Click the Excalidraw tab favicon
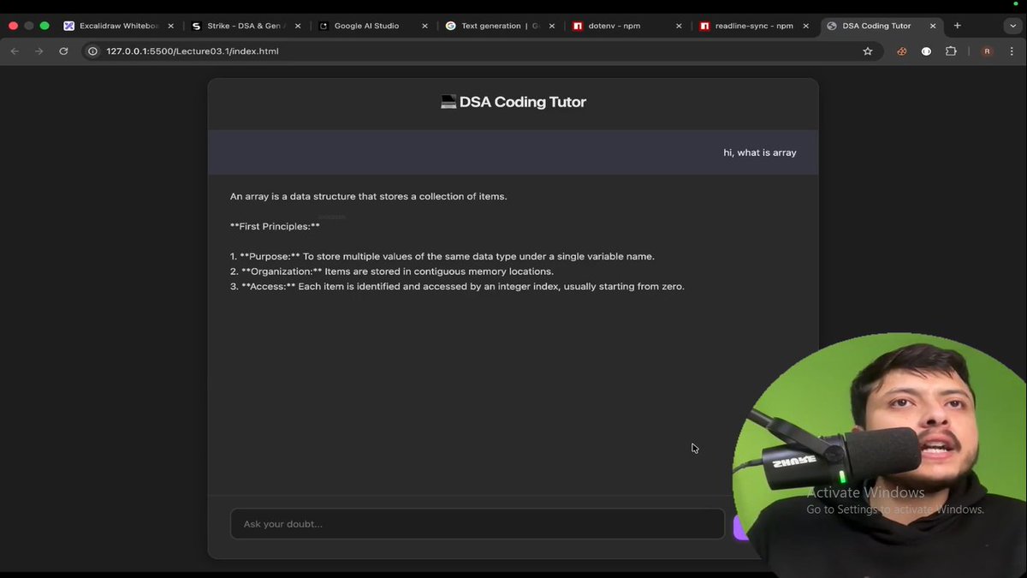The width and height of the screenshot is (1027, 578). (x=69, y=26)
